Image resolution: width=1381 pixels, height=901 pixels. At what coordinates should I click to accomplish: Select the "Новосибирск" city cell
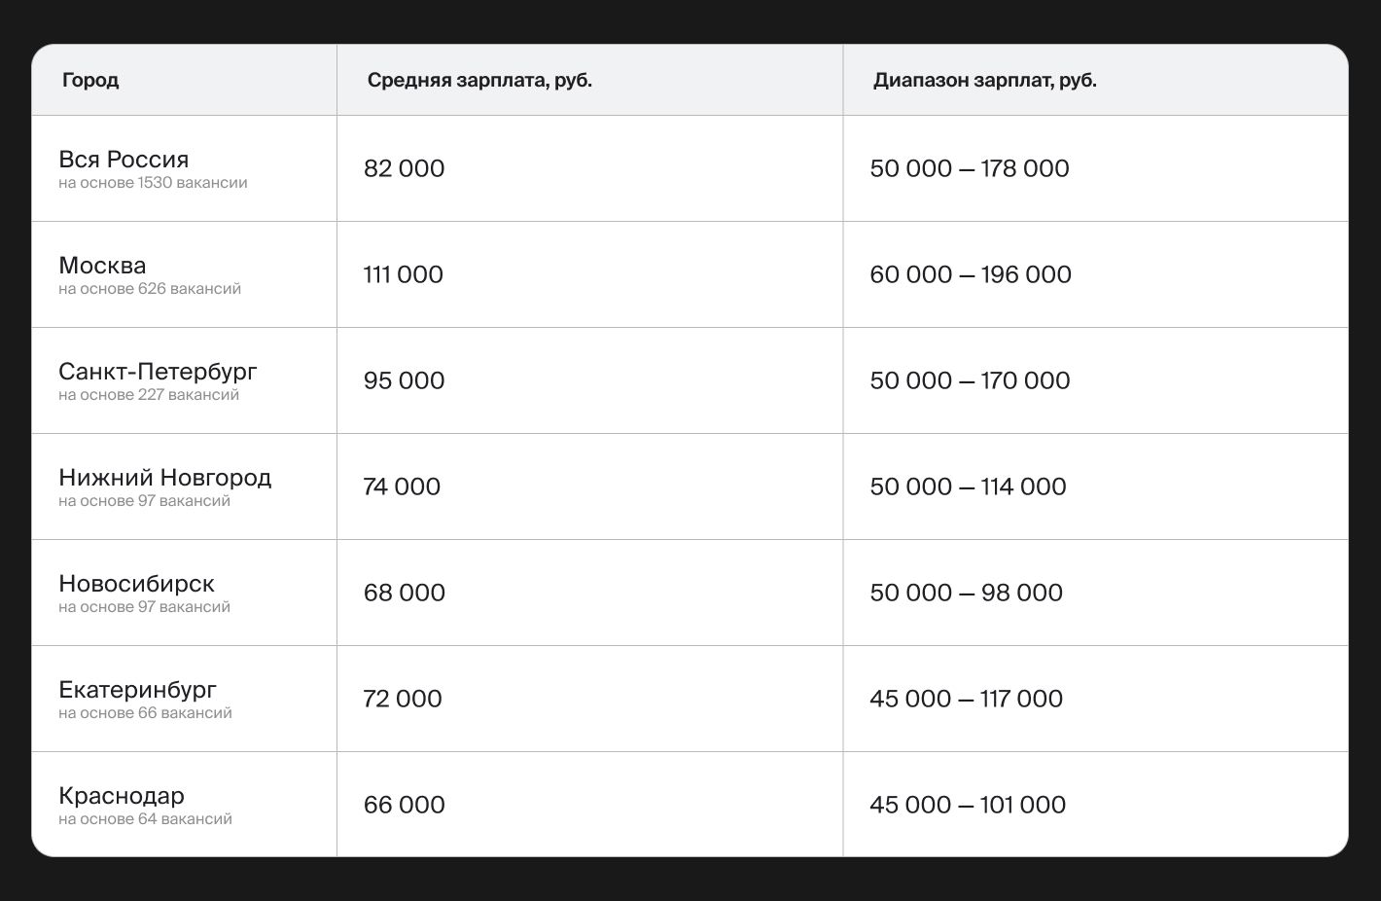point(136,584)
